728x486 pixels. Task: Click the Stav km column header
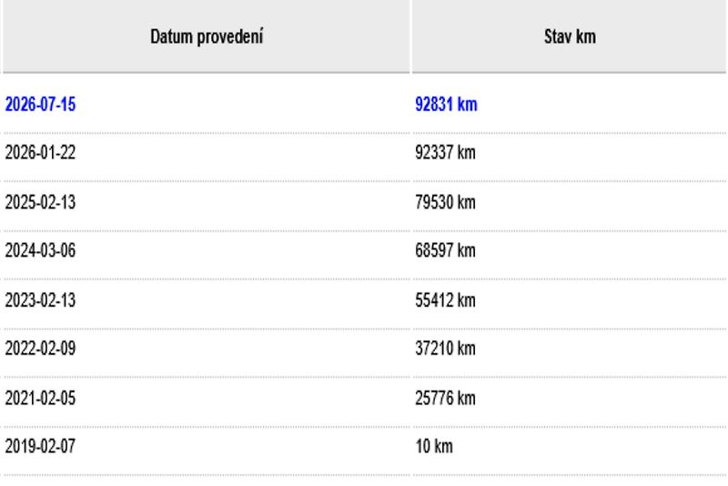point(570,36)
